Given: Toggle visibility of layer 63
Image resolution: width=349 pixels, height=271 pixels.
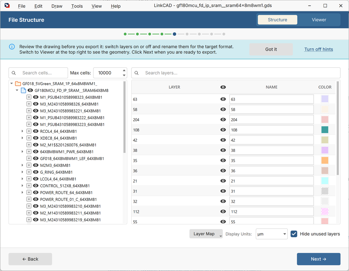Looking at the screenshot, I should point(223,99).
